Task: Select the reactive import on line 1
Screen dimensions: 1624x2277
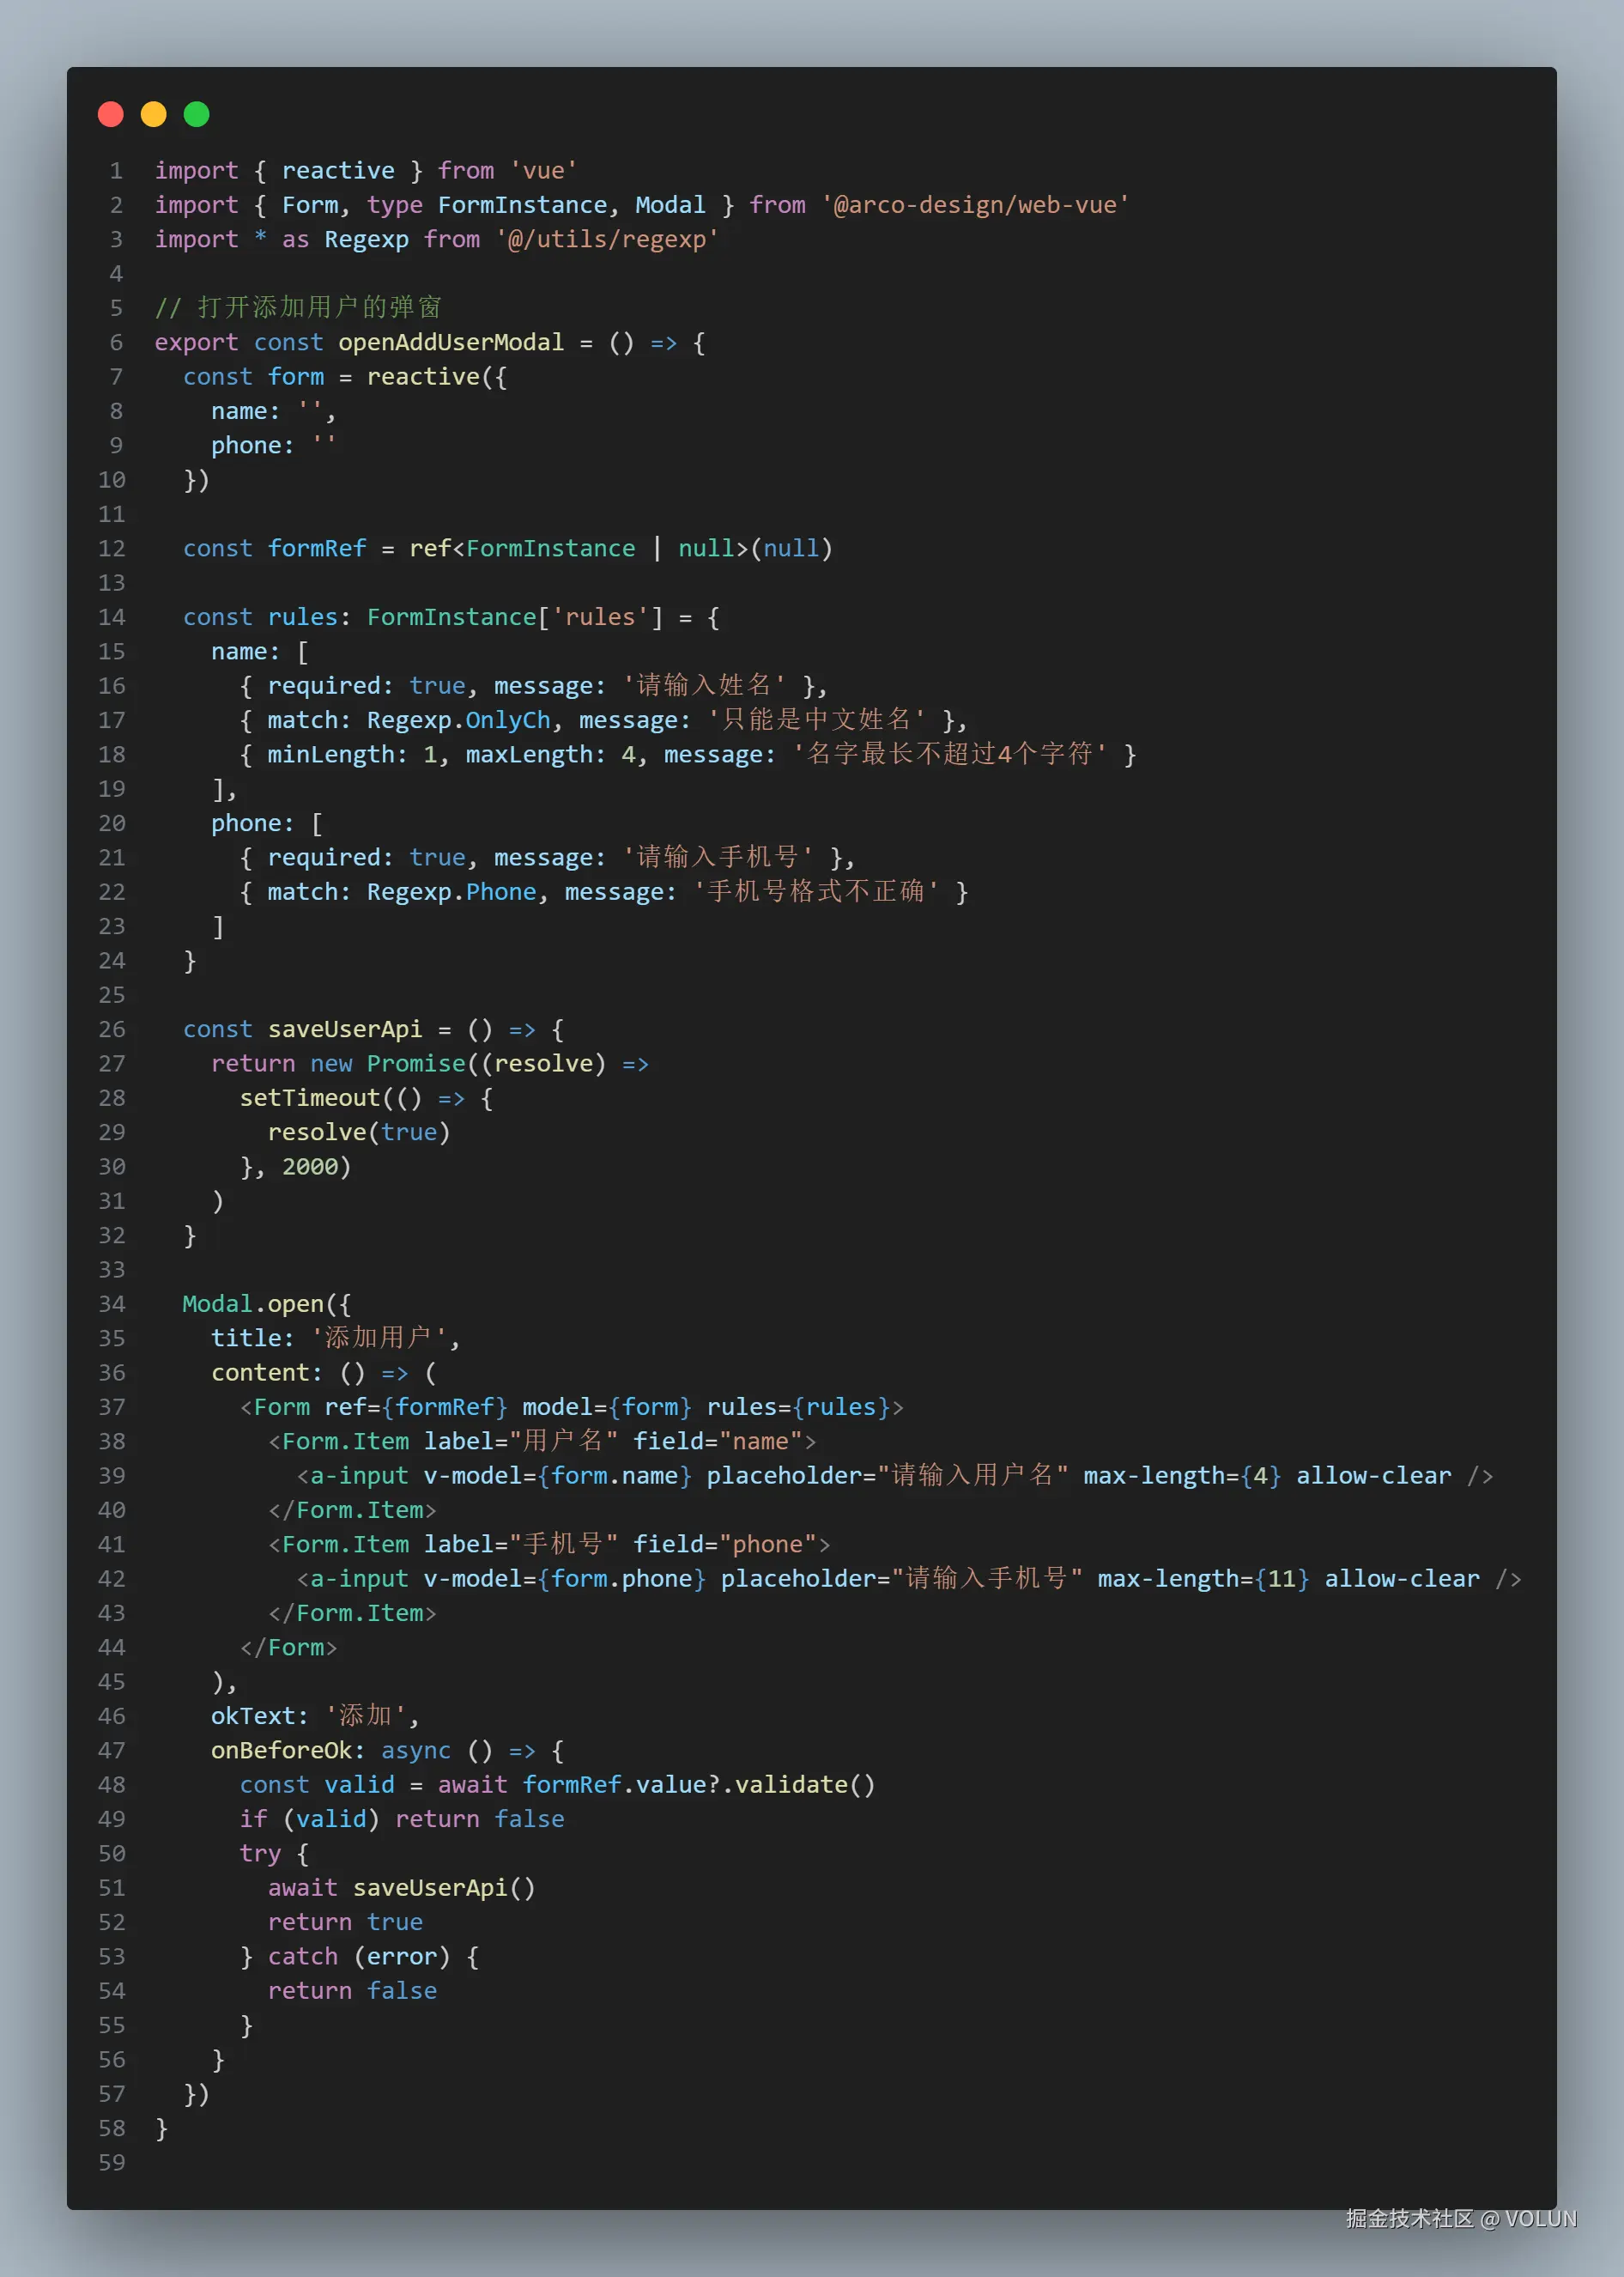Action: 338,170
